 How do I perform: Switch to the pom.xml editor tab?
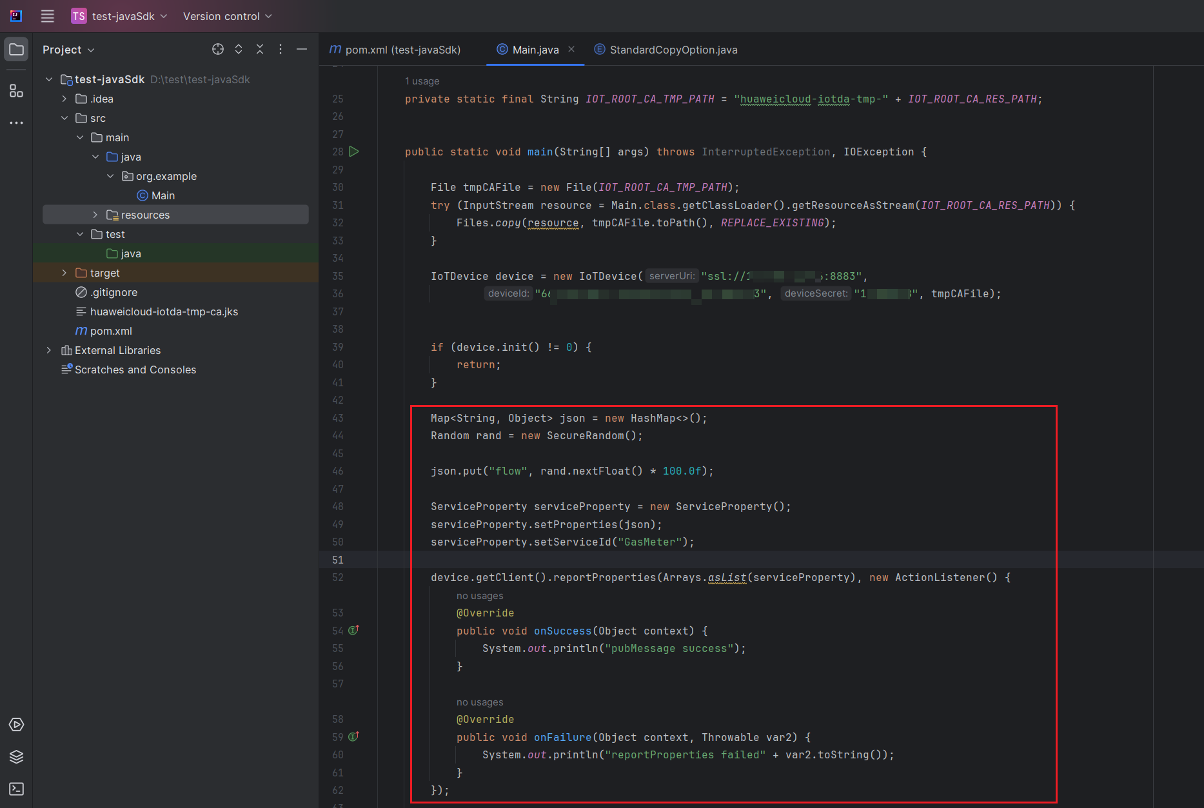click(x=396, y=50)
